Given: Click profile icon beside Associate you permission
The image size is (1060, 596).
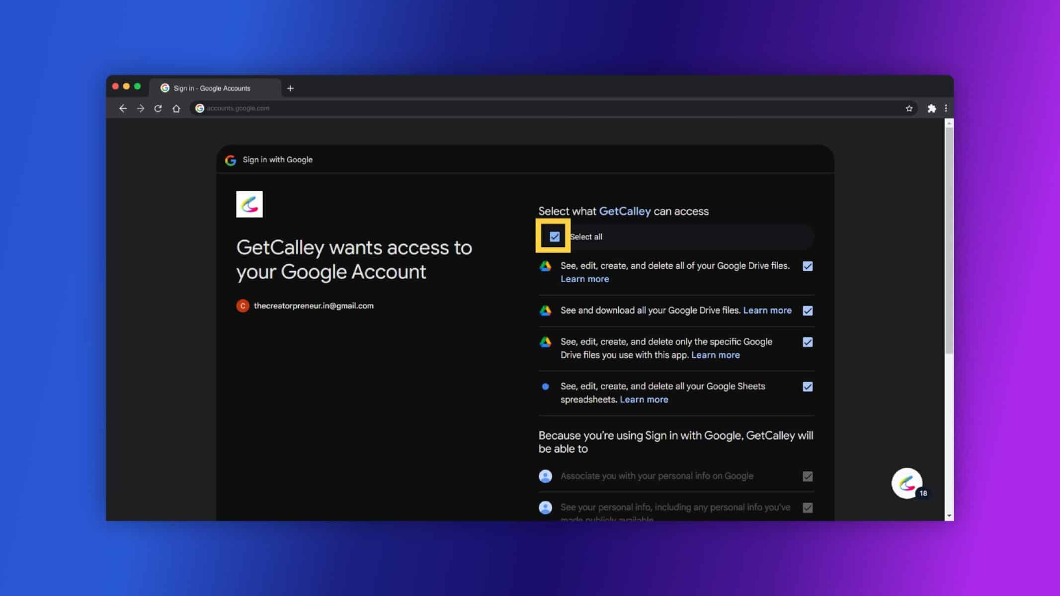Looking at the screenshot, I should point(545,476).
